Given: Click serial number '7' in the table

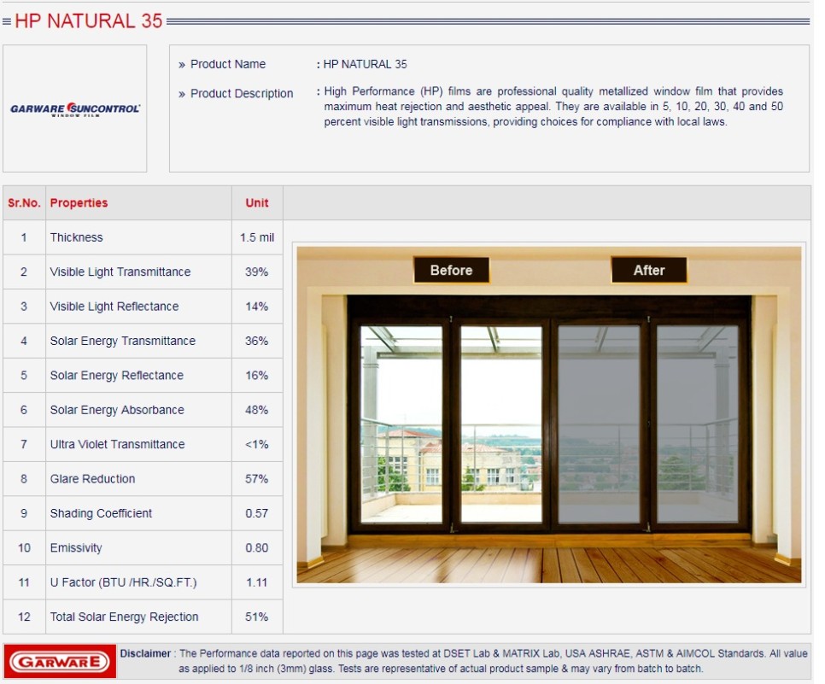Looking at the screenshot, I should (x=24, y=444).
